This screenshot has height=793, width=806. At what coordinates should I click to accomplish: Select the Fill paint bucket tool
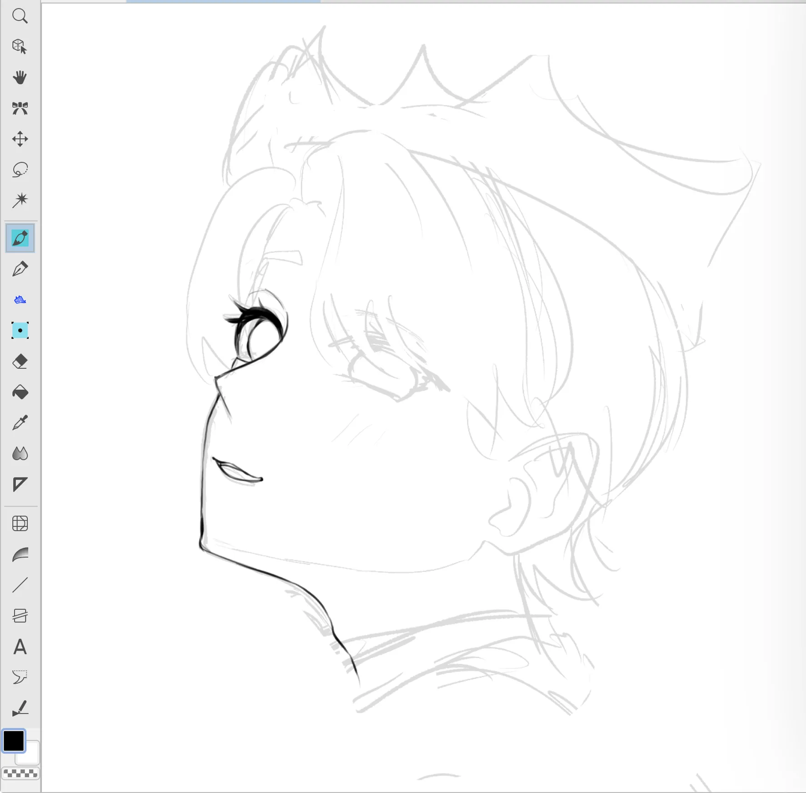pyautogui.click(x=20, y=392)
